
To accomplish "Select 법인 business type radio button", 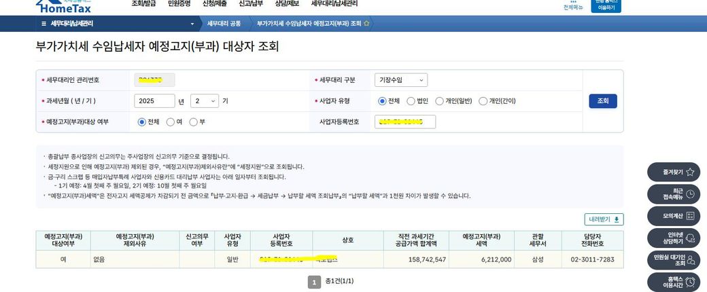I will [411, 101].
